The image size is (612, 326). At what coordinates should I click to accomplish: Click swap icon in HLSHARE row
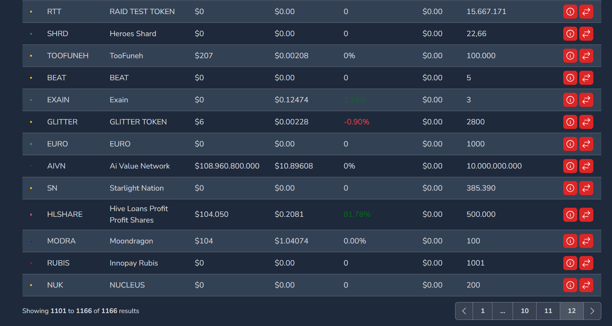click(586, 215)
